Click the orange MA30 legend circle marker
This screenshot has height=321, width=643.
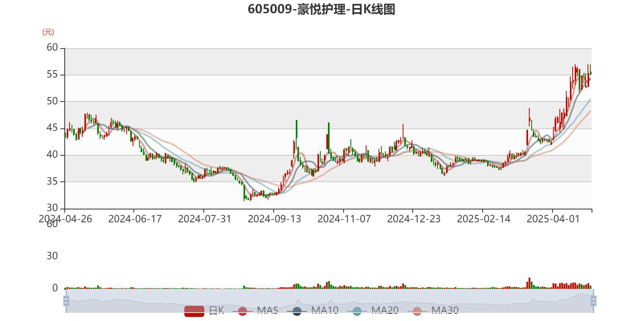point(417,311)
